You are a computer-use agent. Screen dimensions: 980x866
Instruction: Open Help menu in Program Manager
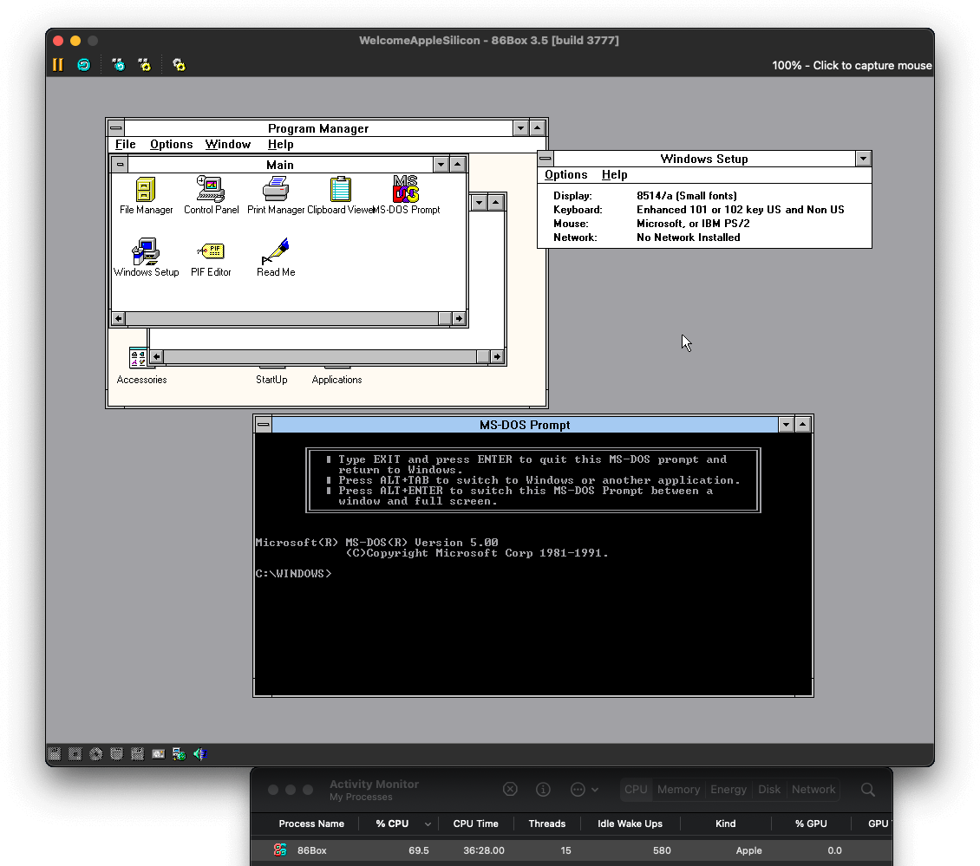[x=281, y=144]
